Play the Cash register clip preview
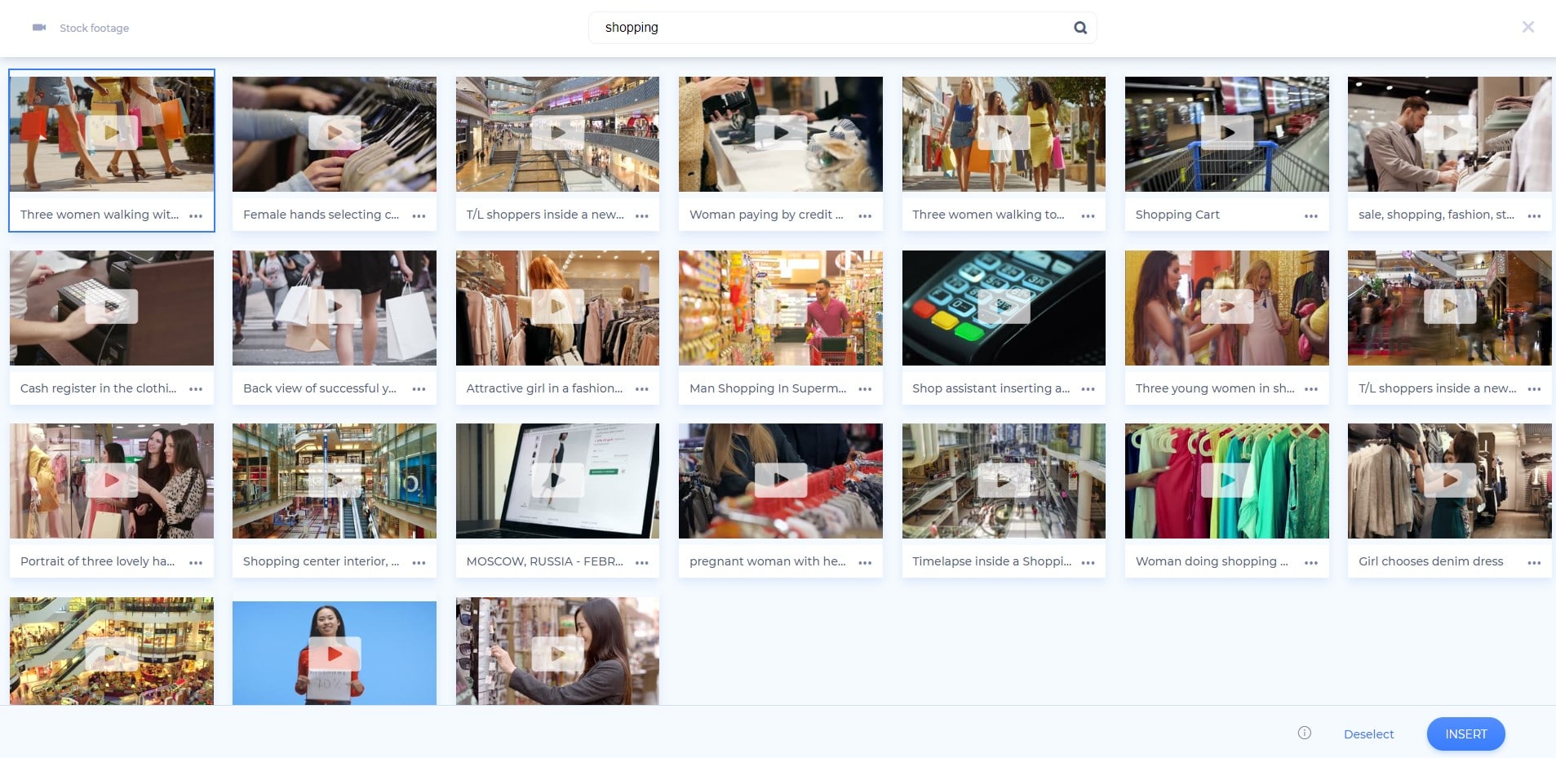Viewport: 1556px width, 758px height. [111, 308]
